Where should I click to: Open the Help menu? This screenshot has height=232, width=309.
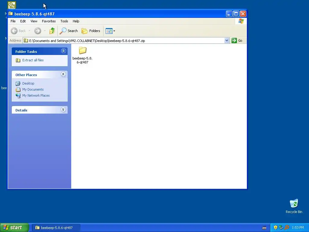point(76,21)
